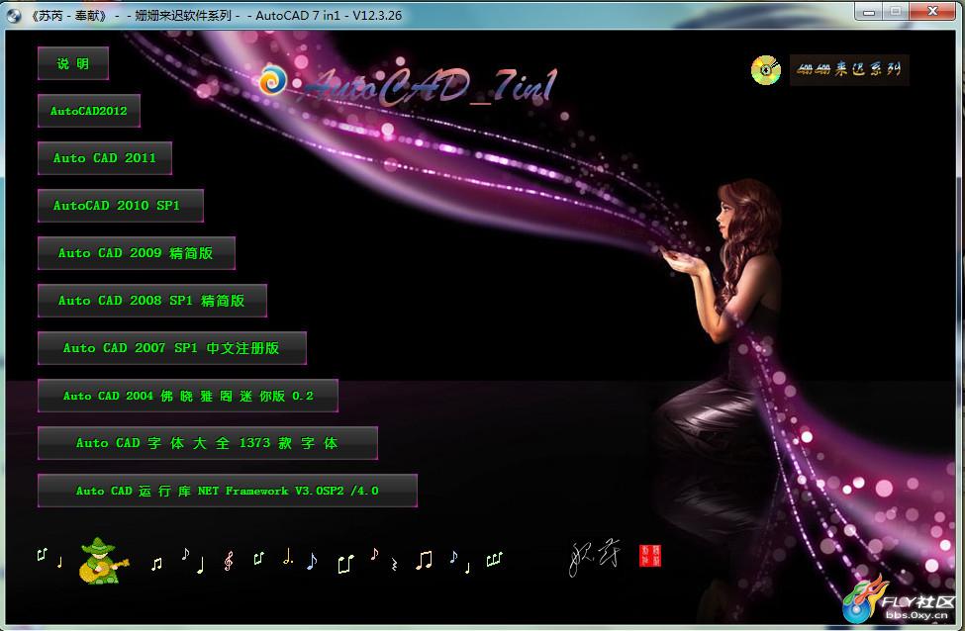Open the 姗姗来迟系列 banner
This screenshot has width=965, height=631.
click(x=849, y=69)
